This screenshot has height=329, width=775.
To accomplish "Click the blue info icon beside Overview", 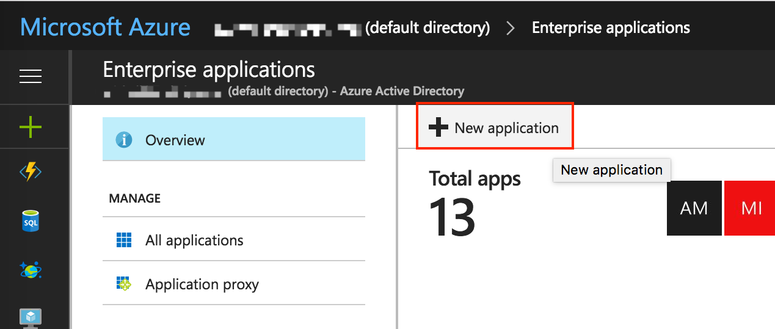I will pos(124,140).
